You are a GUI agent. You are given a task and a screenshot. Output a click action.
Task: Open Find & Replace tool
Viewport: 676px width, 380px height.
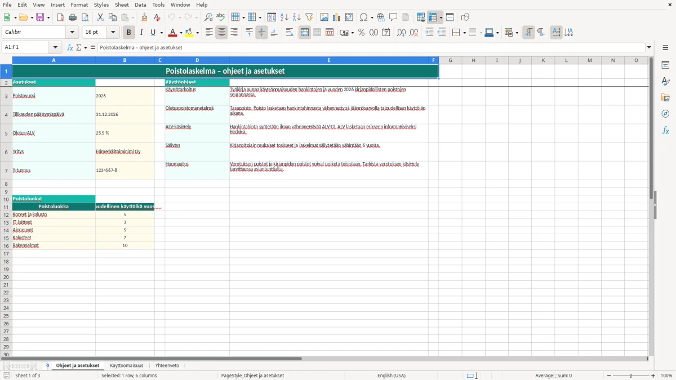208,17
